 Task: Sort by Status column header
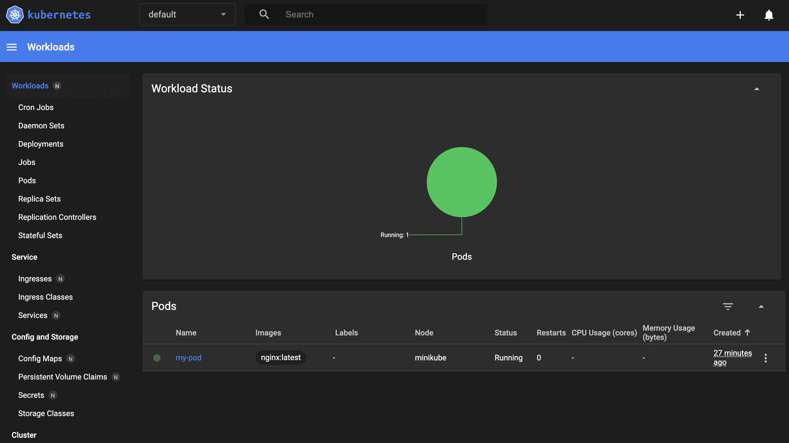click(505, 333)
